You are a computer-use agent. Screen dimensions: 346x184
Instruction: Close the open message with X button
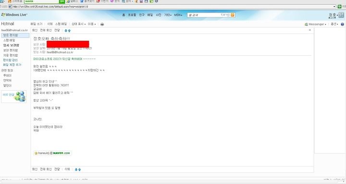pos(309,30)
